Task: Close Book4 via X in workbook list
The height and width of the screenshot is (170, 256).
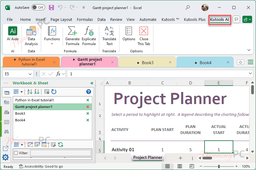Action: [88, 120]
